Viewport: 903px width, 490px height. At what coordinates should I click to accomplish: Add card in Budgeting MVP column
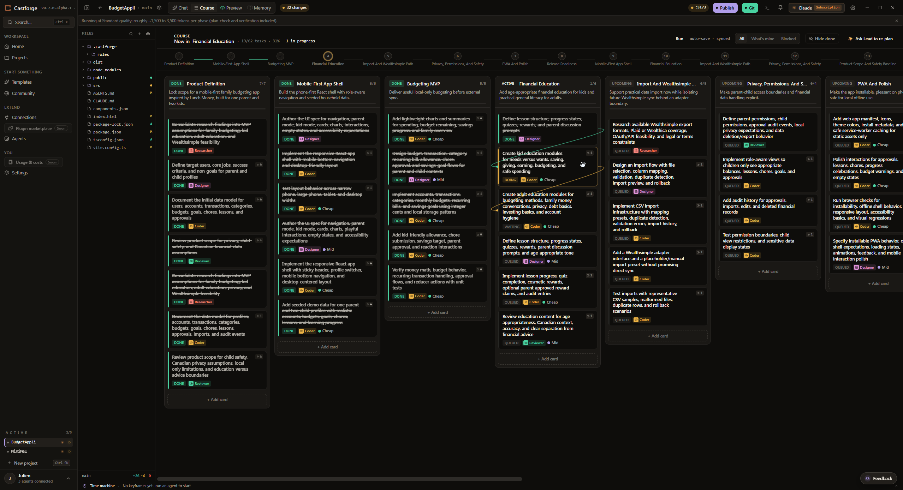pyautogui.click(x=437, y=312)
